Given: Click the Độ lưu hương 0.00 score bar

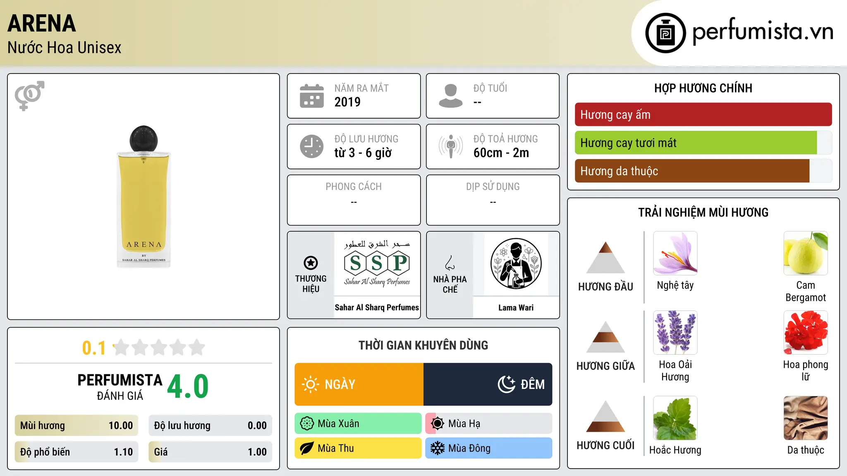Looking at the screenshot, I should point(210,426).
